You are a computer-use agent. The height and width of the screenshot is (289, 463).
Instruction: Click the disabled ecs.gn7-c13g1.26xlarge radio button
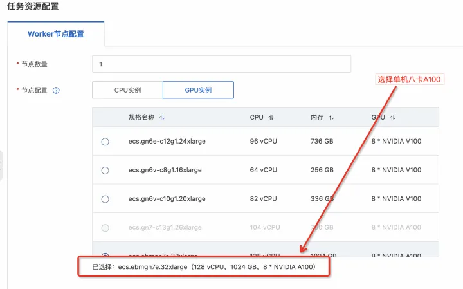105,228
